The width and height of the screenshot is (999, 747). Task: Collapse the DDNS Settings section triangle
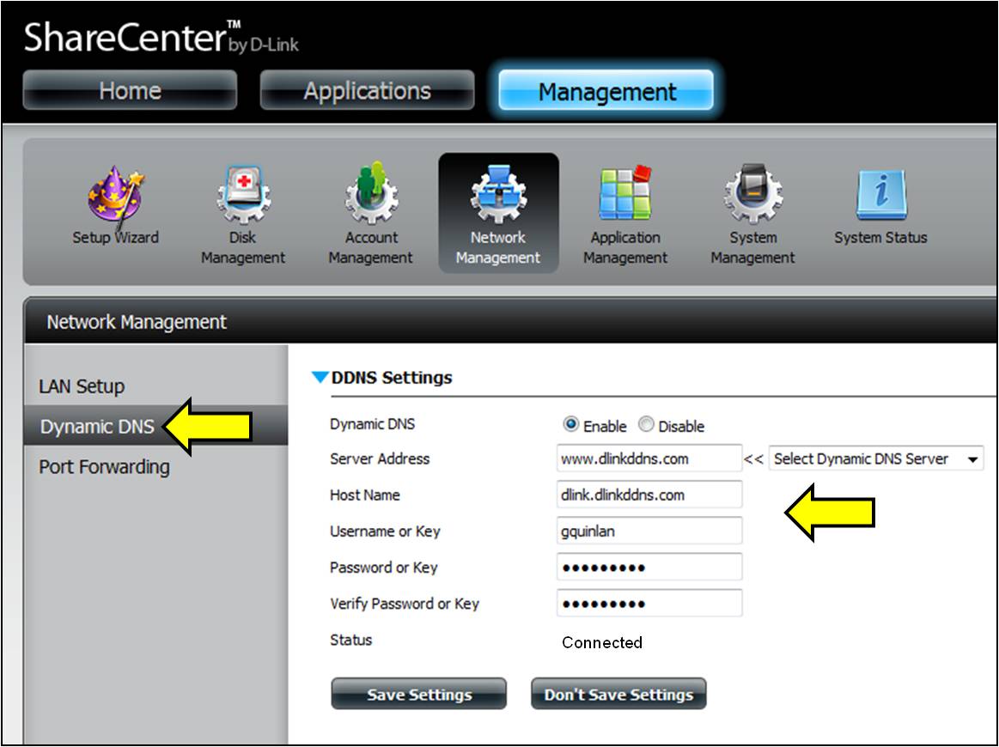point(320,377)
